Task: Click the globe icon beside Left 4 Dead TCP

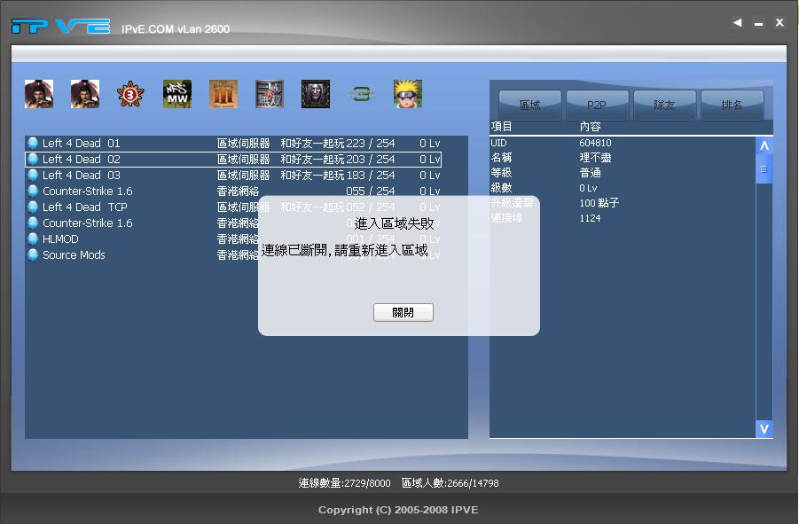Action: (x=33, y=207)
